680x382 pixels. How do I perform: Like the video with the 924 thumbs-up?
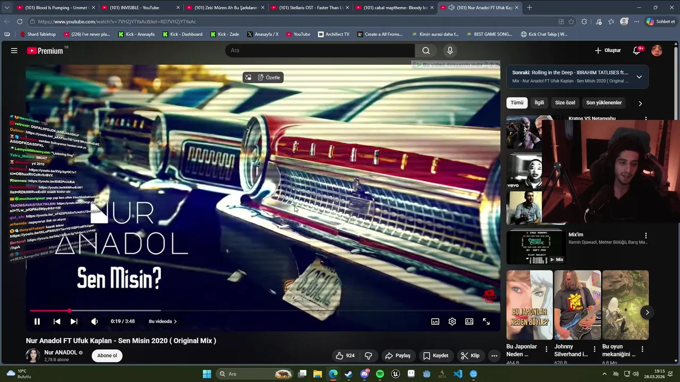point(345,355)
